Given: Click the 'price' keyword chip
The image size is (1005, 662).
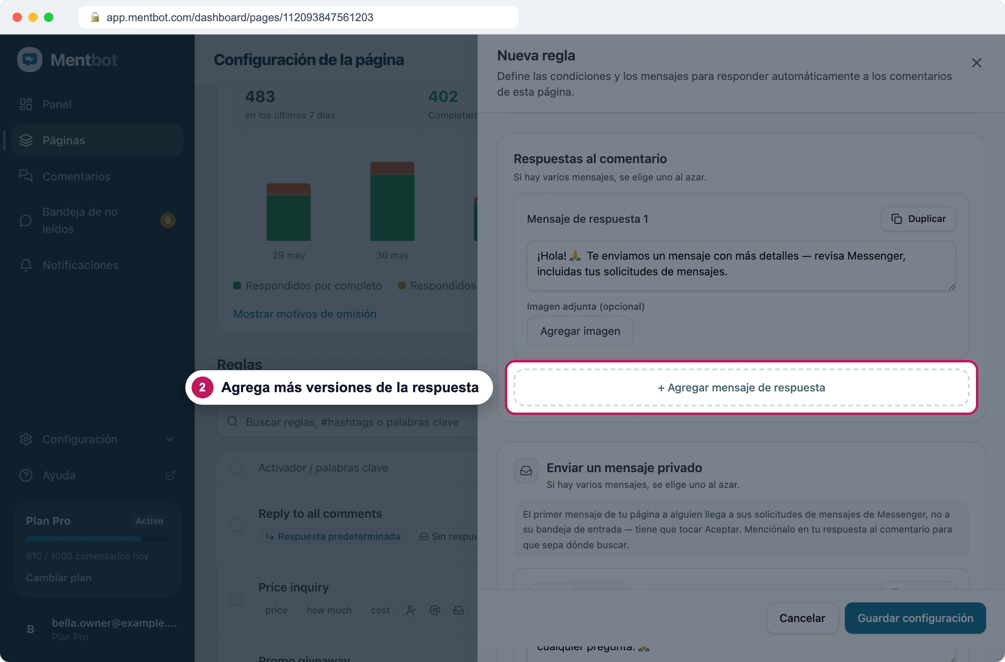Looking at the screenshot, I should click(x=276, y=610).
